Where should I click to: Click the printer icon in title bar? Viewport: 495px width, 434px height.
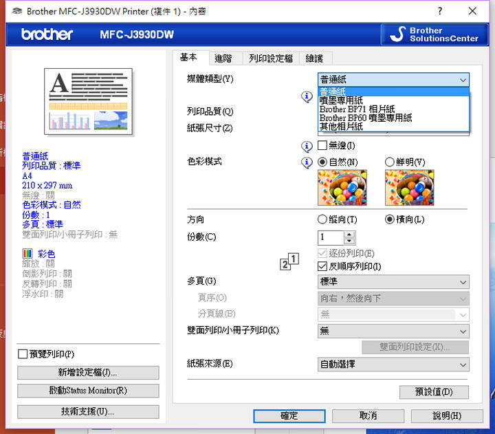tap(17, 12)
